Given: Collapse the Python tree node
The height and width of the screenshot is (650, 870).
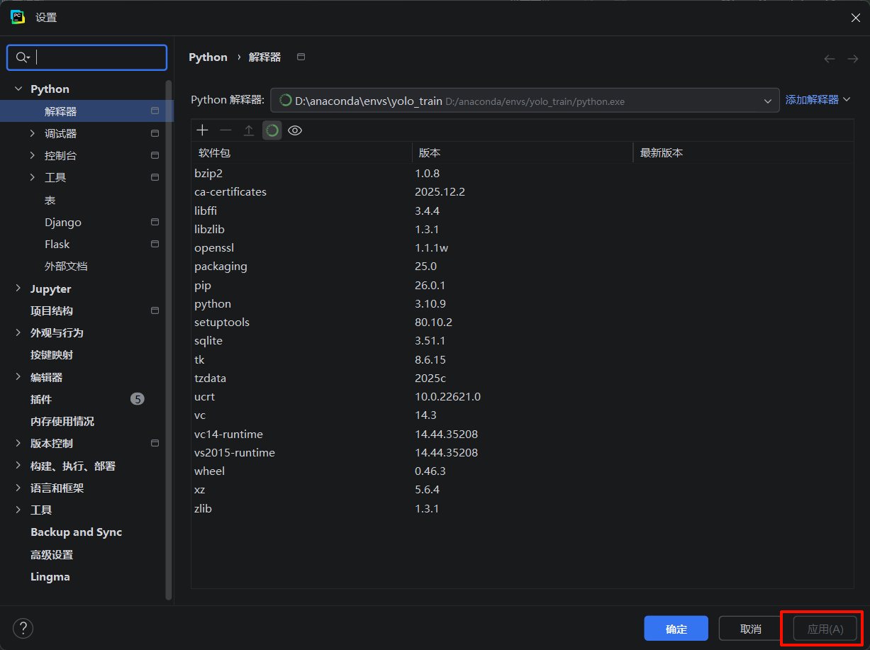Looking at the screenshot, I should (18, 89).
